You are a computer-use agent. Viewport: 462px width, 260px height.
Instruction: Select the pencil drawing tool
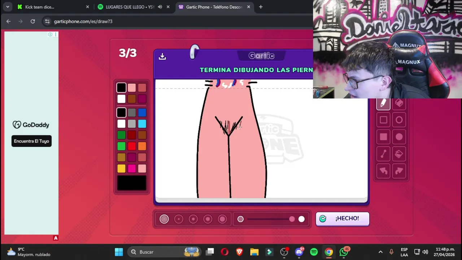[x=383, y=104]
